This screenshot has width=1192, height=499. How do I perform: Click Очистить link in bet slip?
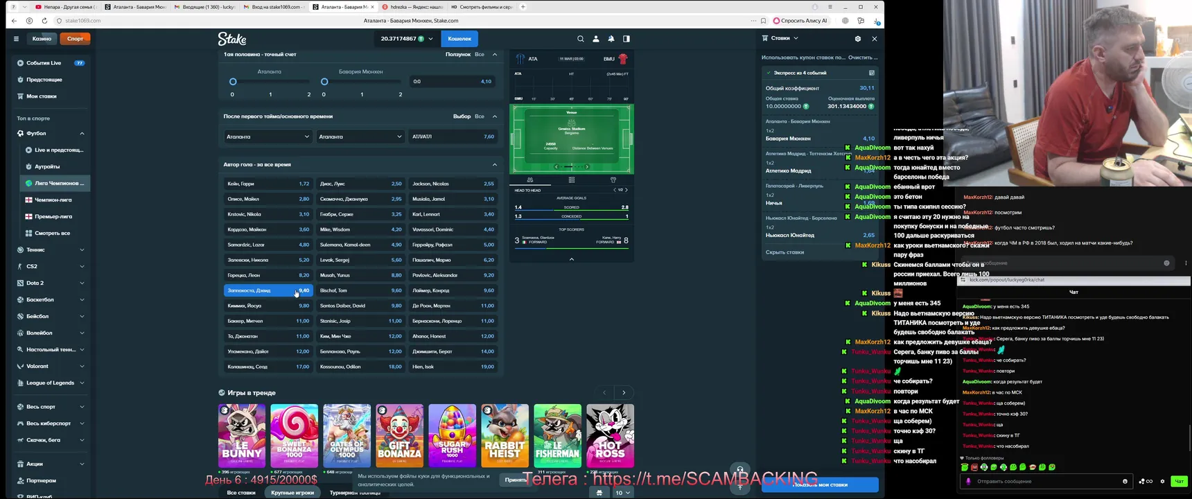click(863, 58)
